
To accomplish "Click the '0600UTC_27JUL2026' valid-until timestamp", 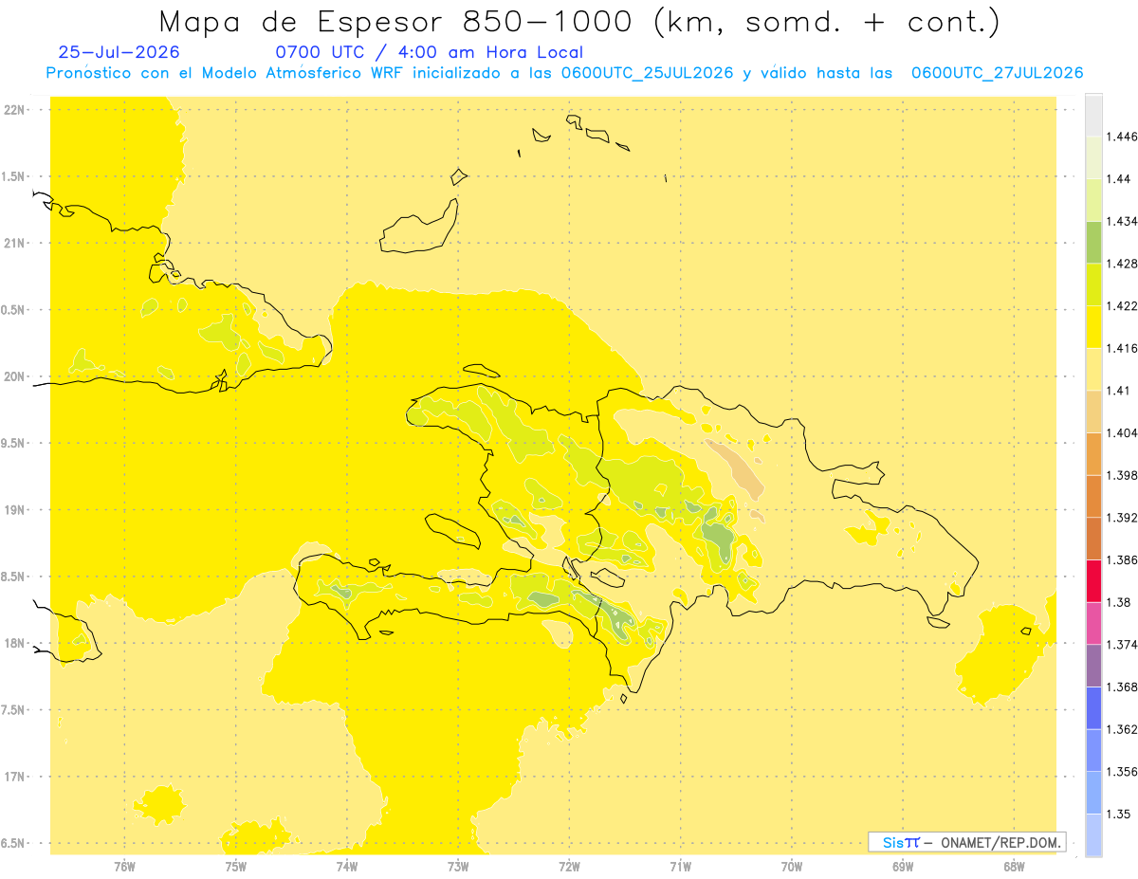I will click(997, 73).
